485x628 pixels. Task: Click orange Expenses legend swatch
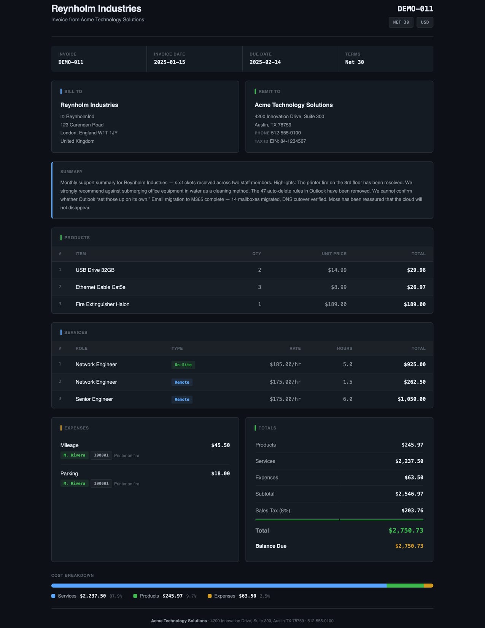pos(210,596)
